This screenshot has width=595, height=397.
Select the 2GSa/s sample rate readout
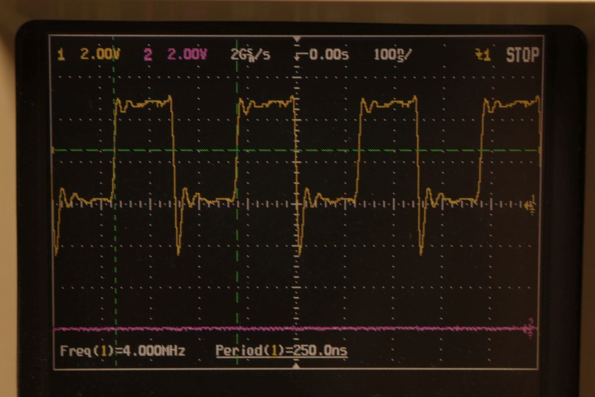(x=250, y=55)
